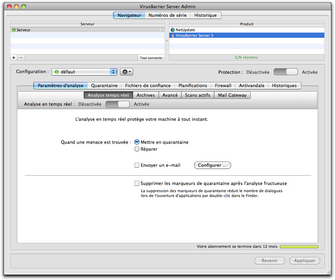335x280 pixels.
Task: Open the top Historique tab
Action: 205,16
